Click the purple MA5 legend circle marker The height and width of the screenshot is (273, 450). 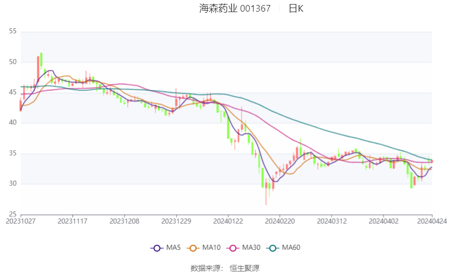click(157, 248)
